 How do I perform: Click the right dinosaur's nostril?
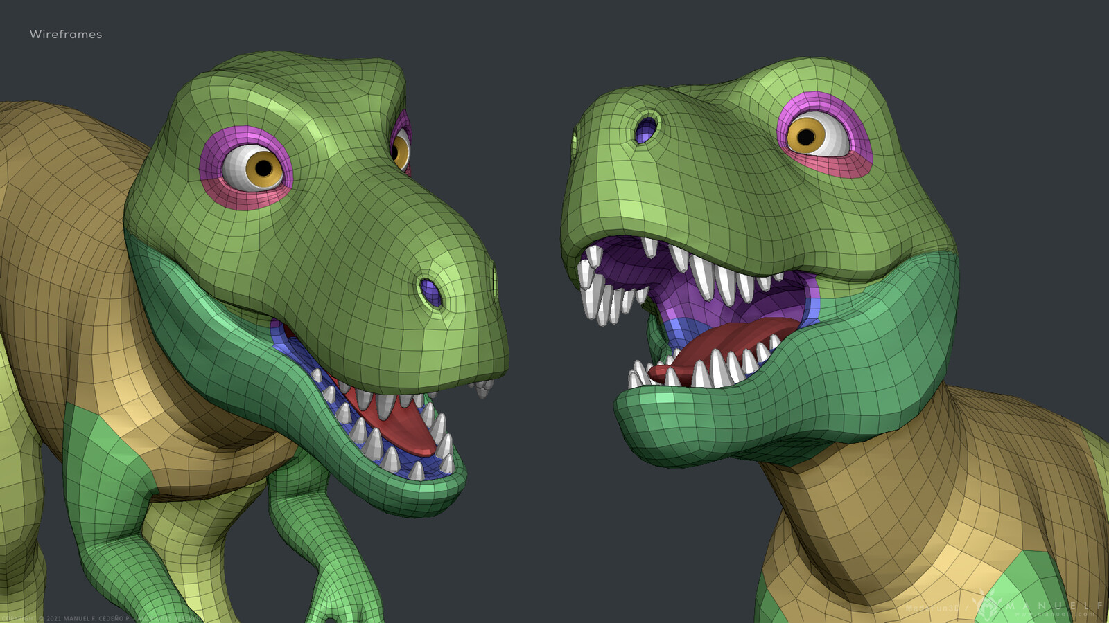pos(646,130)
